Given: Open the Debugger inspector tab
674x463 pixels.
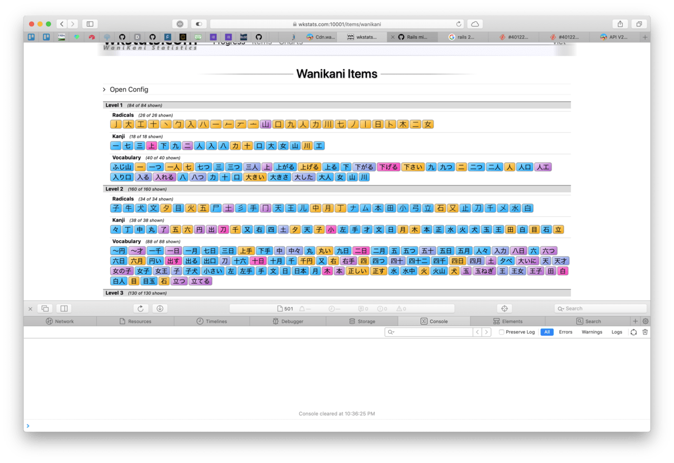Looking at the screenshot, I should pos(287,321).
